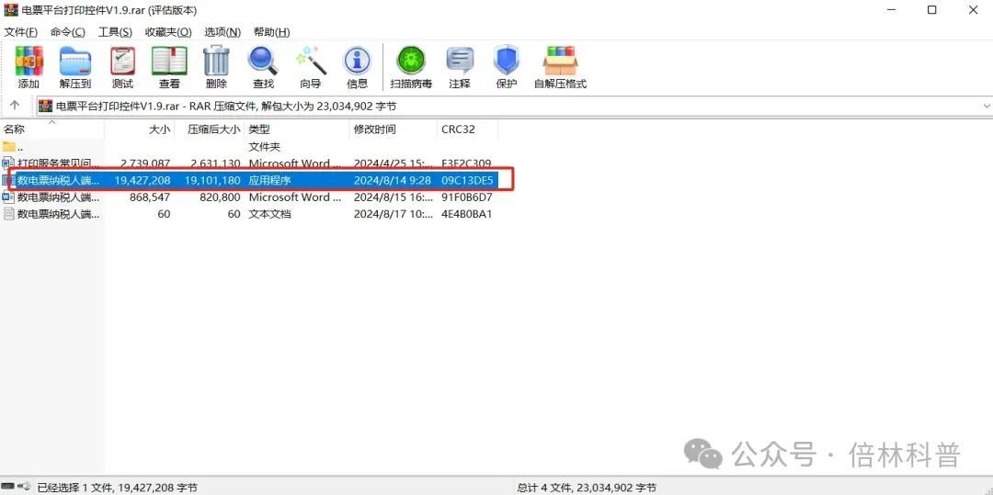993x495 pixels.
Task: Click size value 868,547
Action: click(x=148, y=197)
